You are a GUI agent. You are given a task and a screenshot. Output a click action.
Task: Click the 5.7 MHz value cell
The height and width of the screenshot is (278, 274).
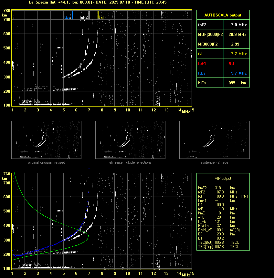(237, 73)
